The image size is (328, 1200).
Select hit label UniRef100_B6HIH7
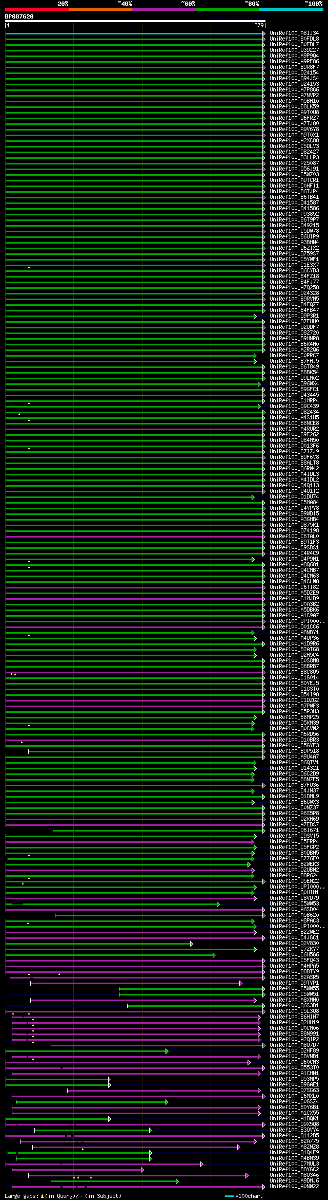(294, 1017)
